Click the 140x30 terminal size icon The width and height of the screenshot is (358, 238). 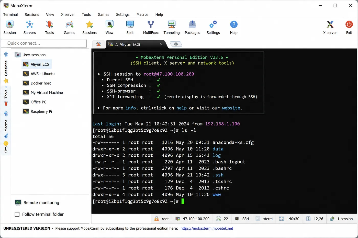(282, 219)
